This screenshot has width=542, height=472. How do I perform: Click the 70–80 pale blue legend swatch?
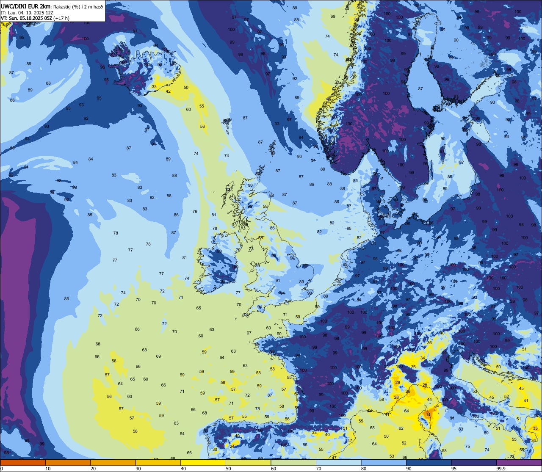tap(338, 462)
